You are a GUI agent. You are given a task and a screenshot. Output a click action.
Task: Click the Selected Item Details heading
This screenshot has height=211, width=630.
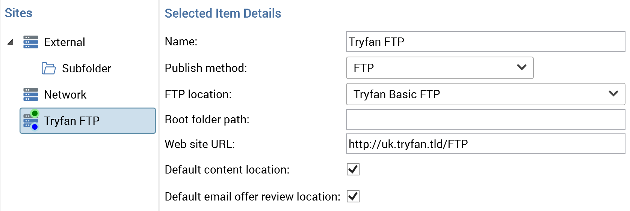coord(223,13)
